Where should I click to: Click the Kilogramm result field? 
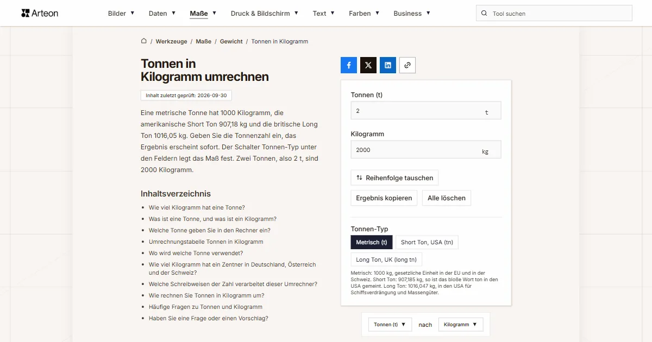(x=426, y=150)
